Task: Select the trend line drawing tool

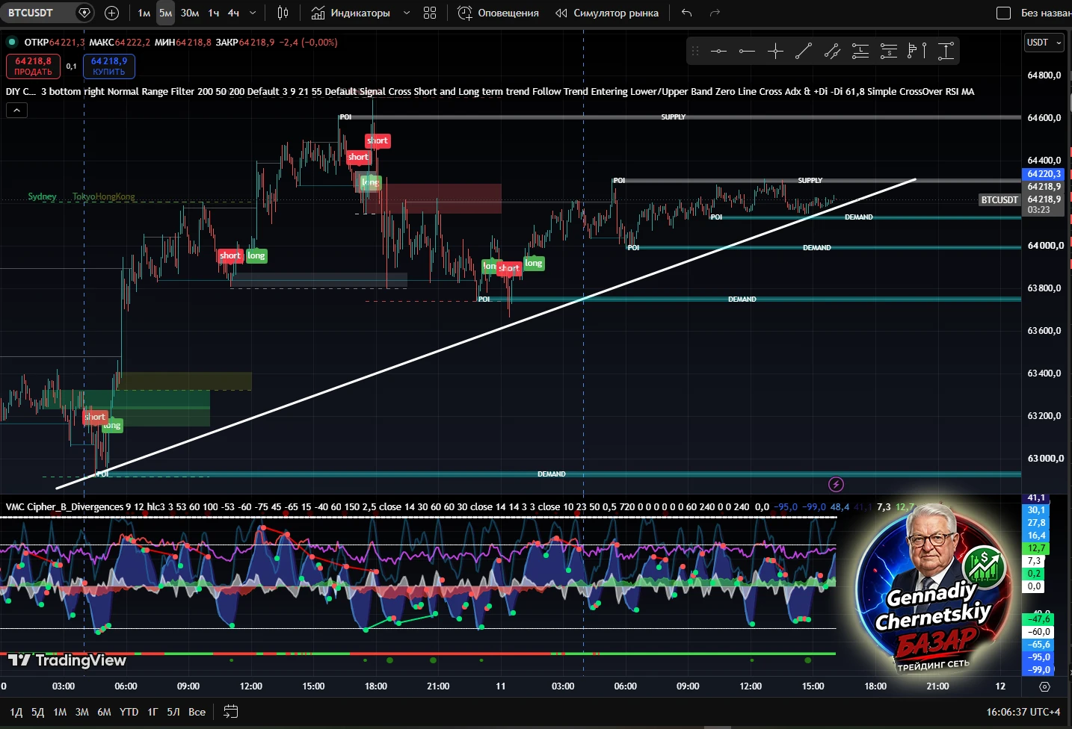Action: (x=804, y=51)
